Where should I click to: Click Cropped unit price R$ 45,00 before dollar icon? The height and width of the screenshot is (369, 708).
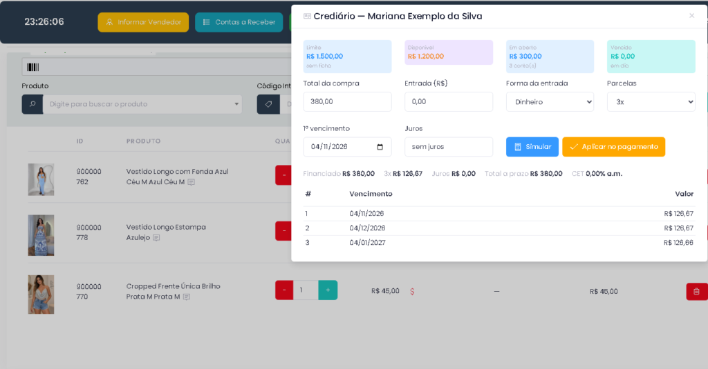tap(385, 291)
